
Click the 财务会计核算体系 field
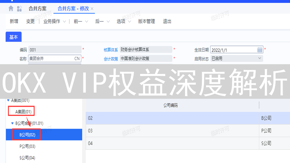point(146,50)
